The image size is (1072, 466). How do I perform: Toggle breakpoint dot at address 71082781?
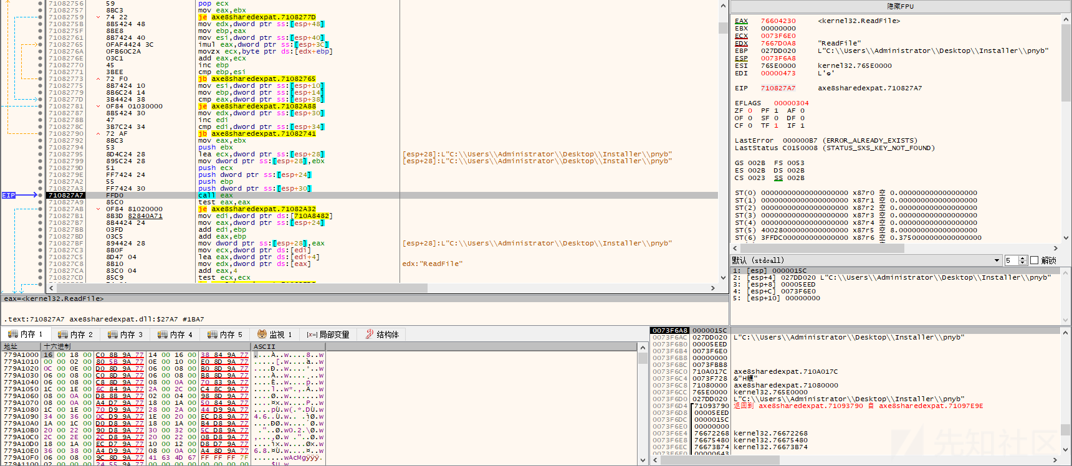(x=41, y=106)
